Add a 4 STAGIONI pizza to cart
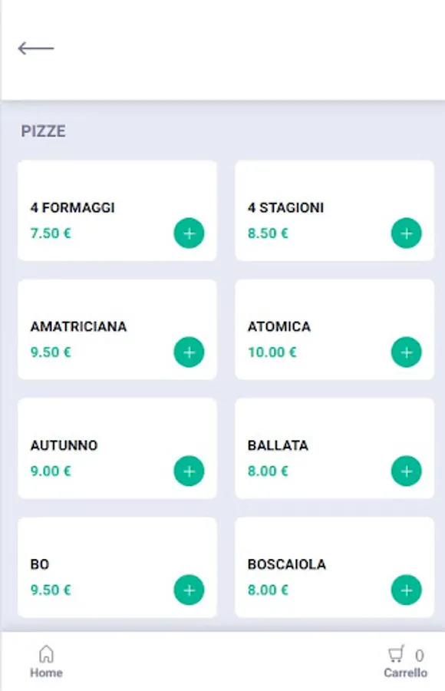The width and height of the screenshot is (445, 691). pos(406,233)
